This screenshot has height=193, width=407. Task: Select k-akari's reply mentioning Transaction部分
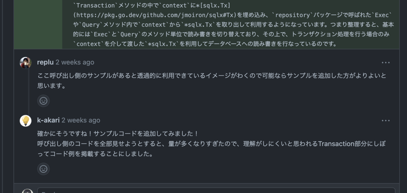click(211, 149)
